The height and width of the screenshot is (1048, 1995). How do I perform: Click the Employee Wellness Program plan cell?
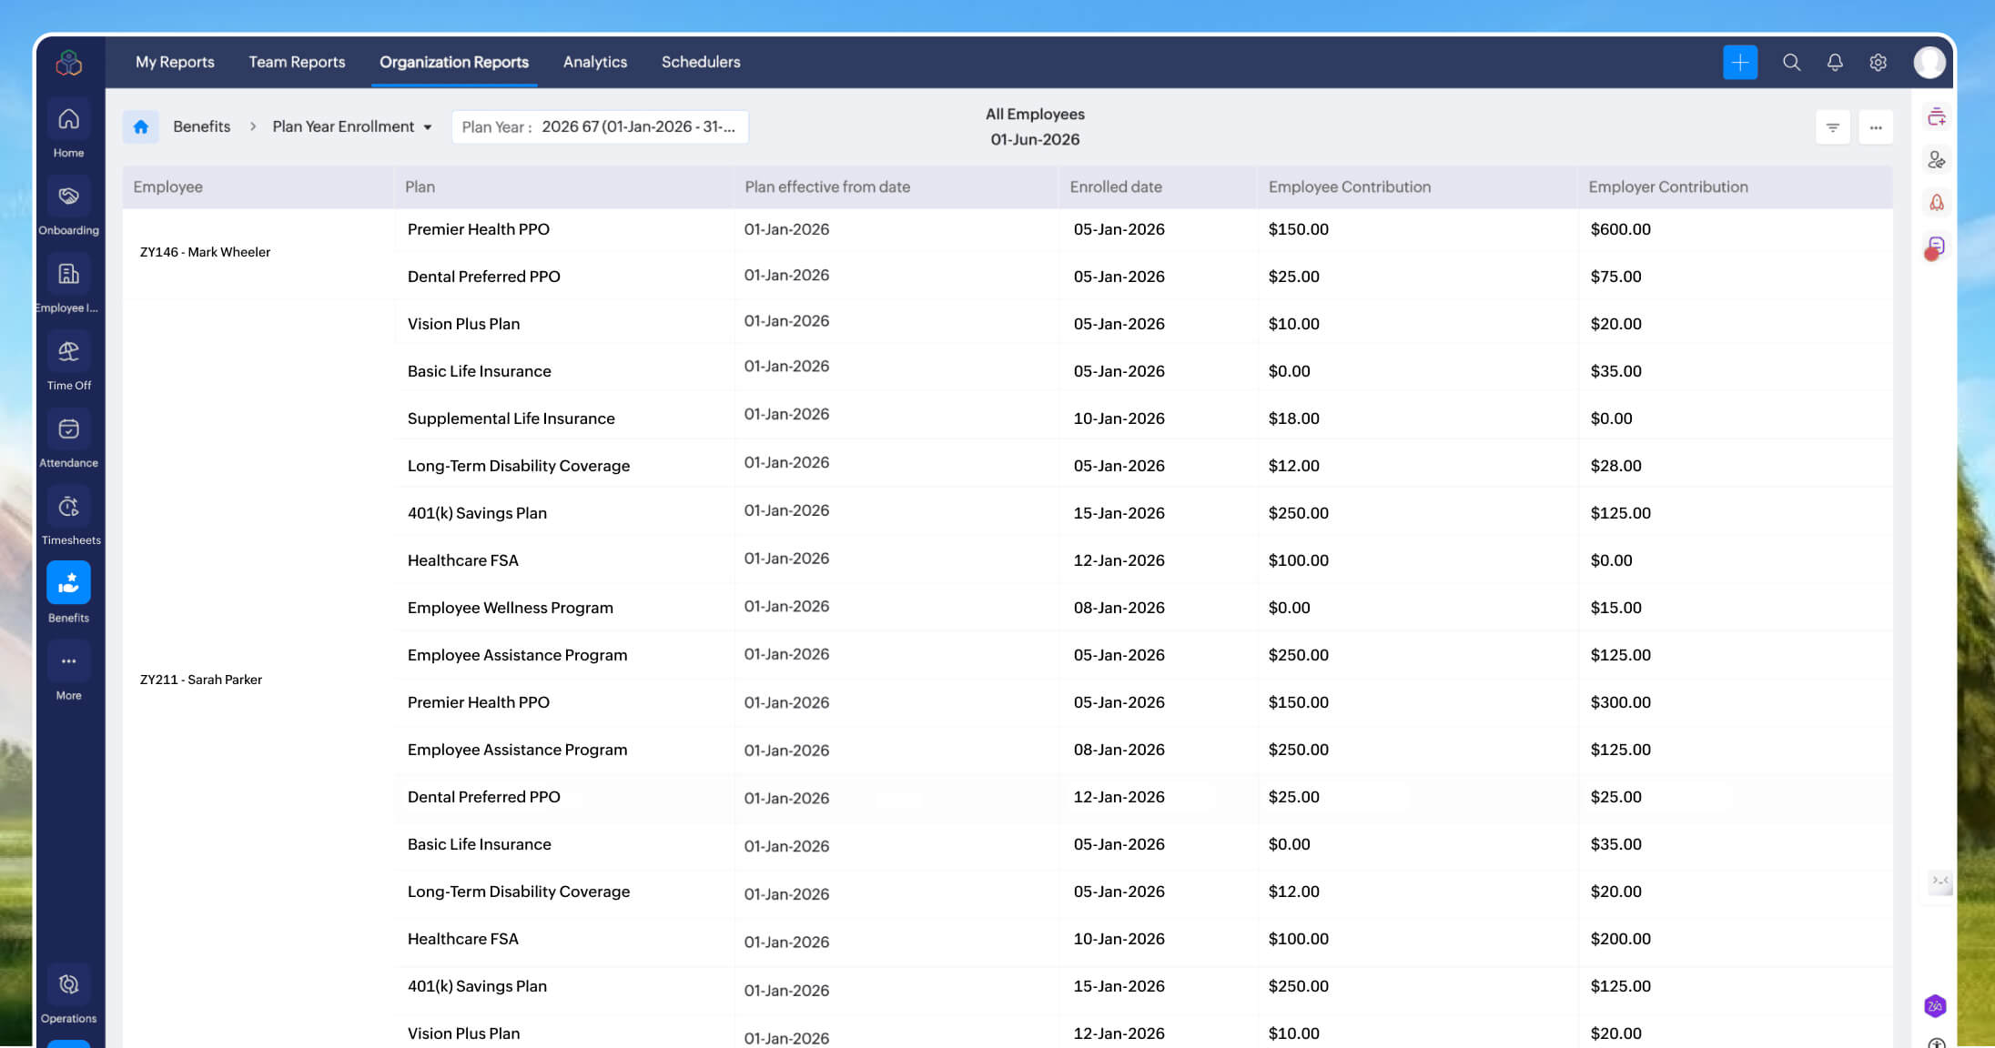(511, 608)
